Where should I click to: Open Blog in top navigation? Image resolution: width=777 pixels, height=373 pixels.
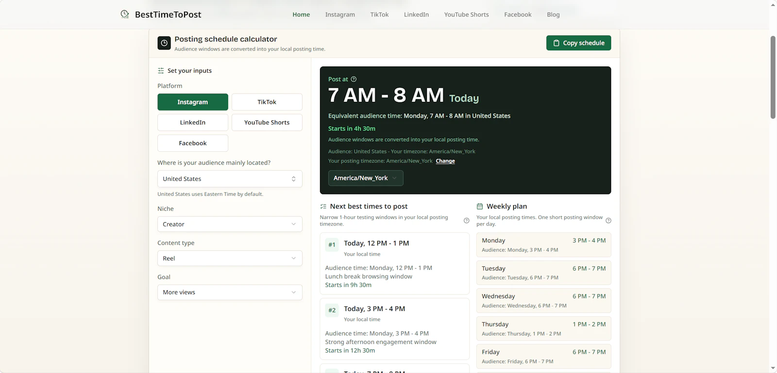(x=553, y=15)
